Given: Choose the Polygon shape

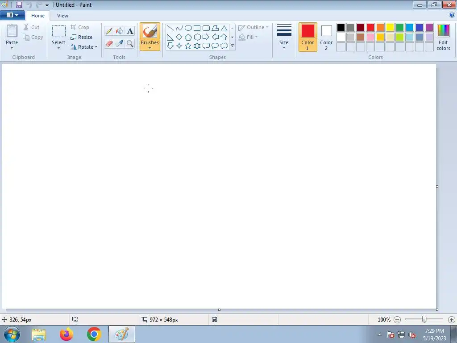Looking at the screenshot, I should (215, 28).
